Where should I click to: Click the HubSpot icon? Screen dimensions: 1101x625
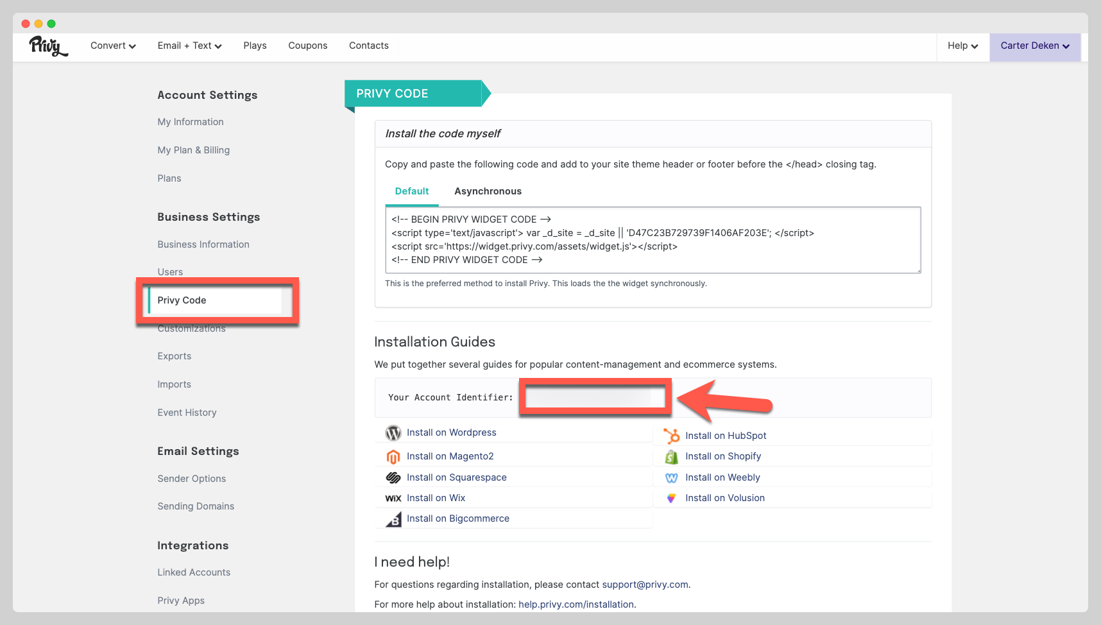(x=672, y=436)
